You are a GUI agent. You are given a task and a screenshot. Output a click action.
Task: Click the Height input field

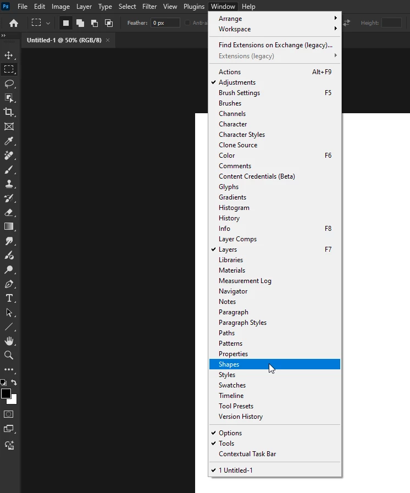coord(391,23)
